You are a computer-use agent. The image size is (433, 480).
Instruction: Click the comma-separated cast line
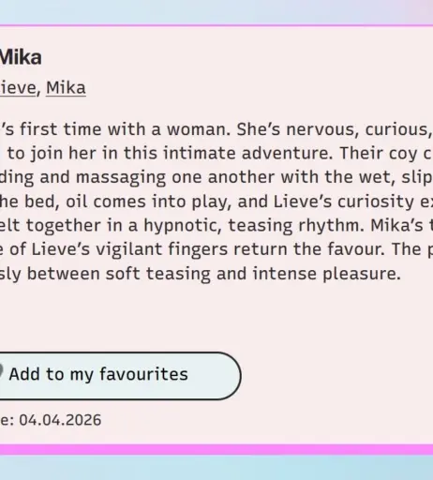(x=43, y=88)
